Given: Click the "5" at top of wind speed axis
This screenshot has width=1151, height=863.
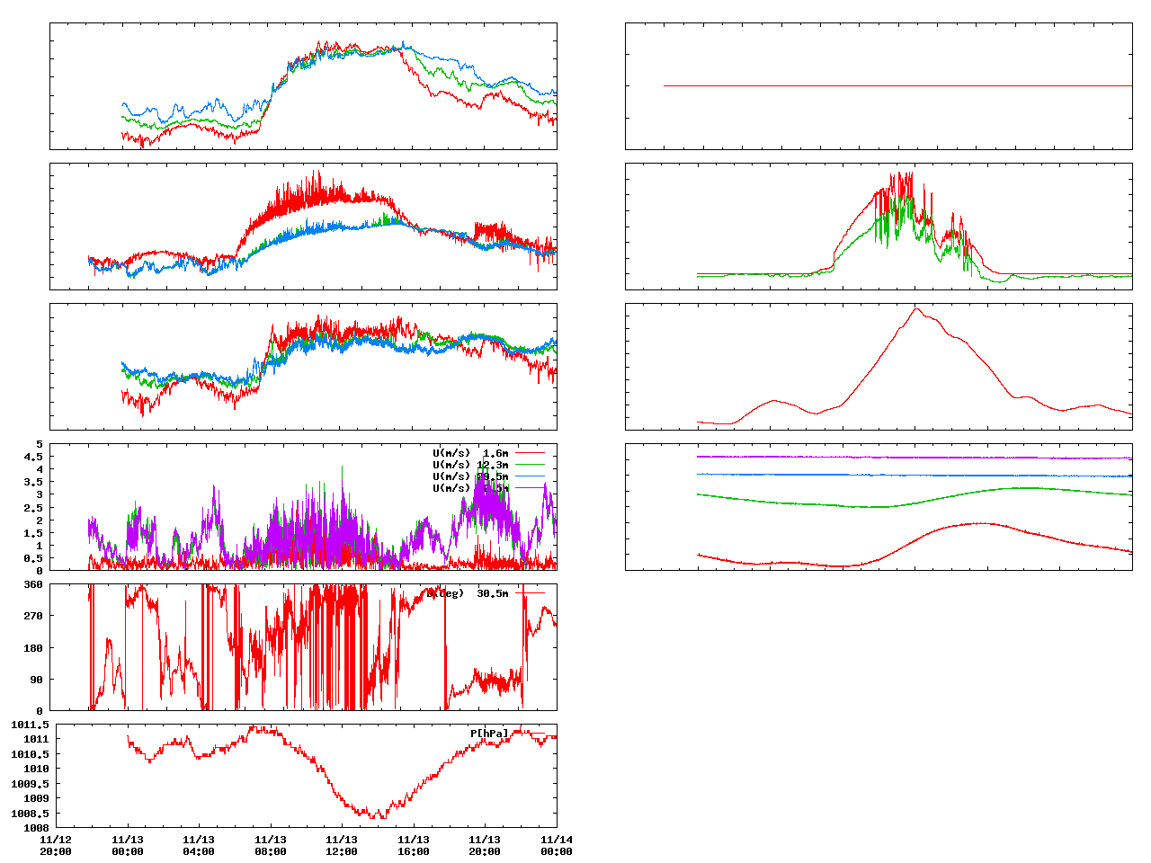Looking at the screenshot, I should [39, 444].
